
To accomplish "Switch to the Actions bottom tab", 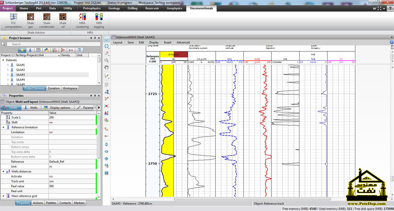I will coord(38,203).
